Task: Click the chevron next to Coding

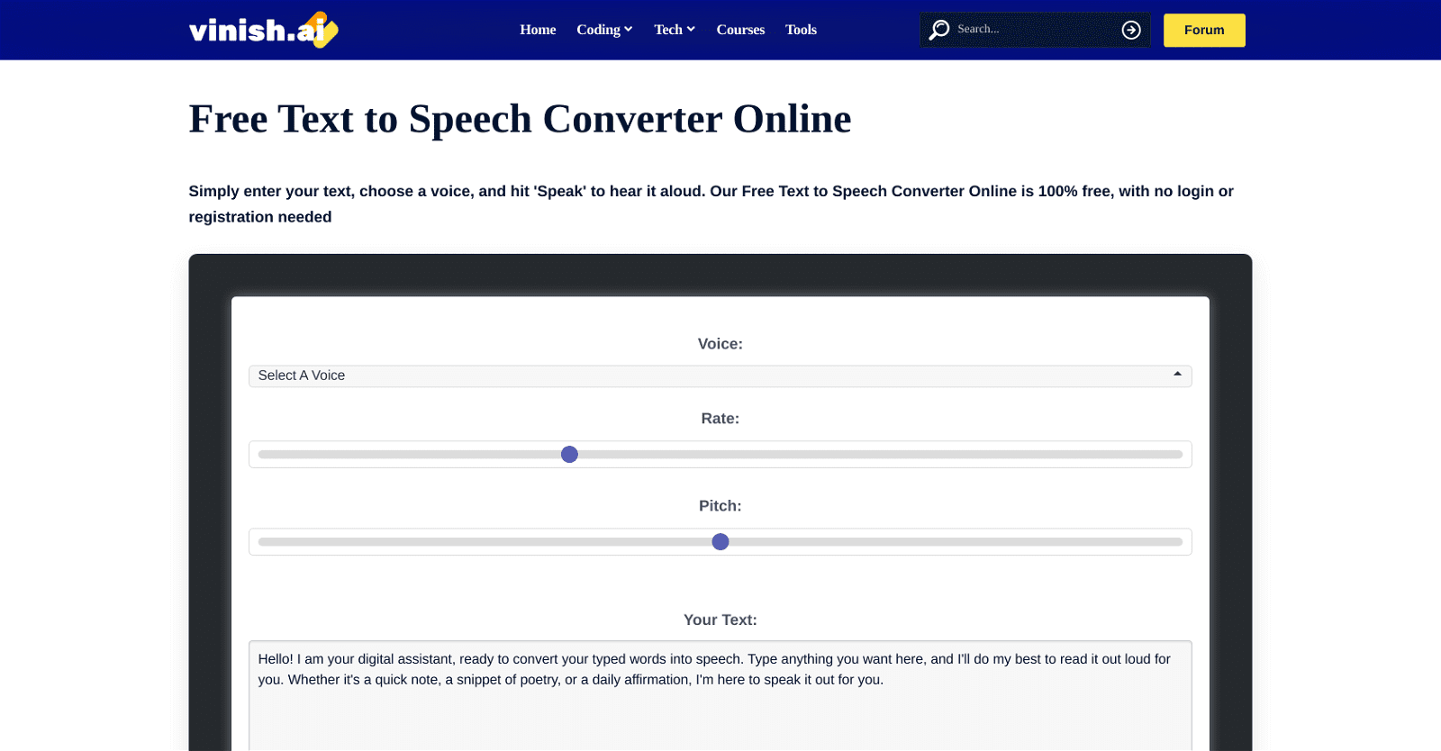Action: [629, 29]
